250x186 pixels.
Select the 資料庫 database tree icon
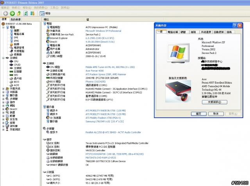tap(7, 126)
